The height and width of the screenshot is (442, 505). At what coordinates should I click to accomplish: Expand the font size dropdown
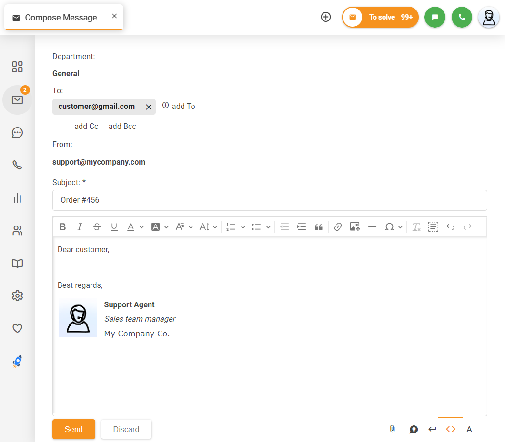click(x=208, y=227)
